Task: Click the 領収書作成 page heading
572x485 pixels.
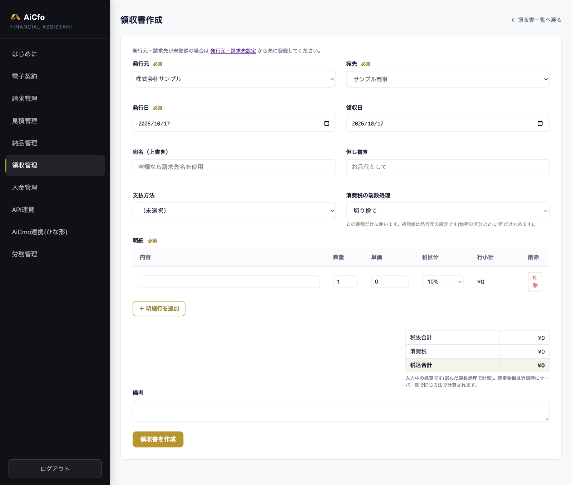Action: 141,20
